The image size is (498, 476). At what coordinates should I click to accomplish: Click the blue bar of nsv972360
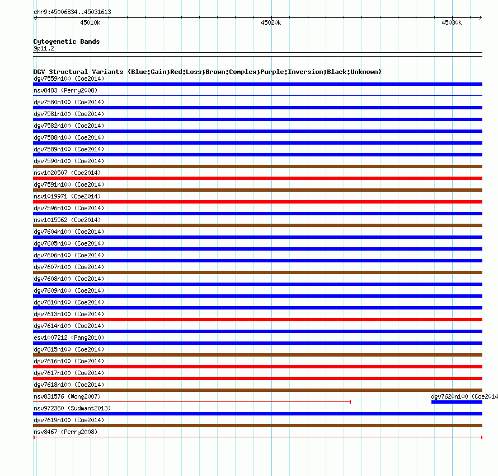click(x=257, y=414)
